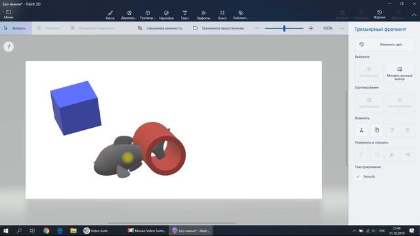Viewport: 420px width, 236px height.
Task: Launch Chrome from the taskbar
Action: pos(46,231)
